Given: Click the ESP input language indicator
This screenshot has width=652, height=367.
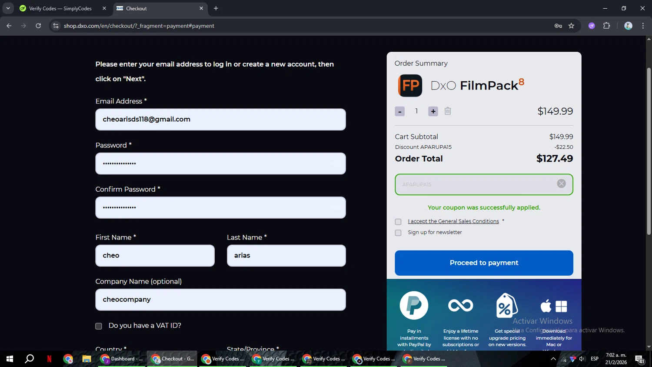Looking at the screenshot, I should (595, 359).
